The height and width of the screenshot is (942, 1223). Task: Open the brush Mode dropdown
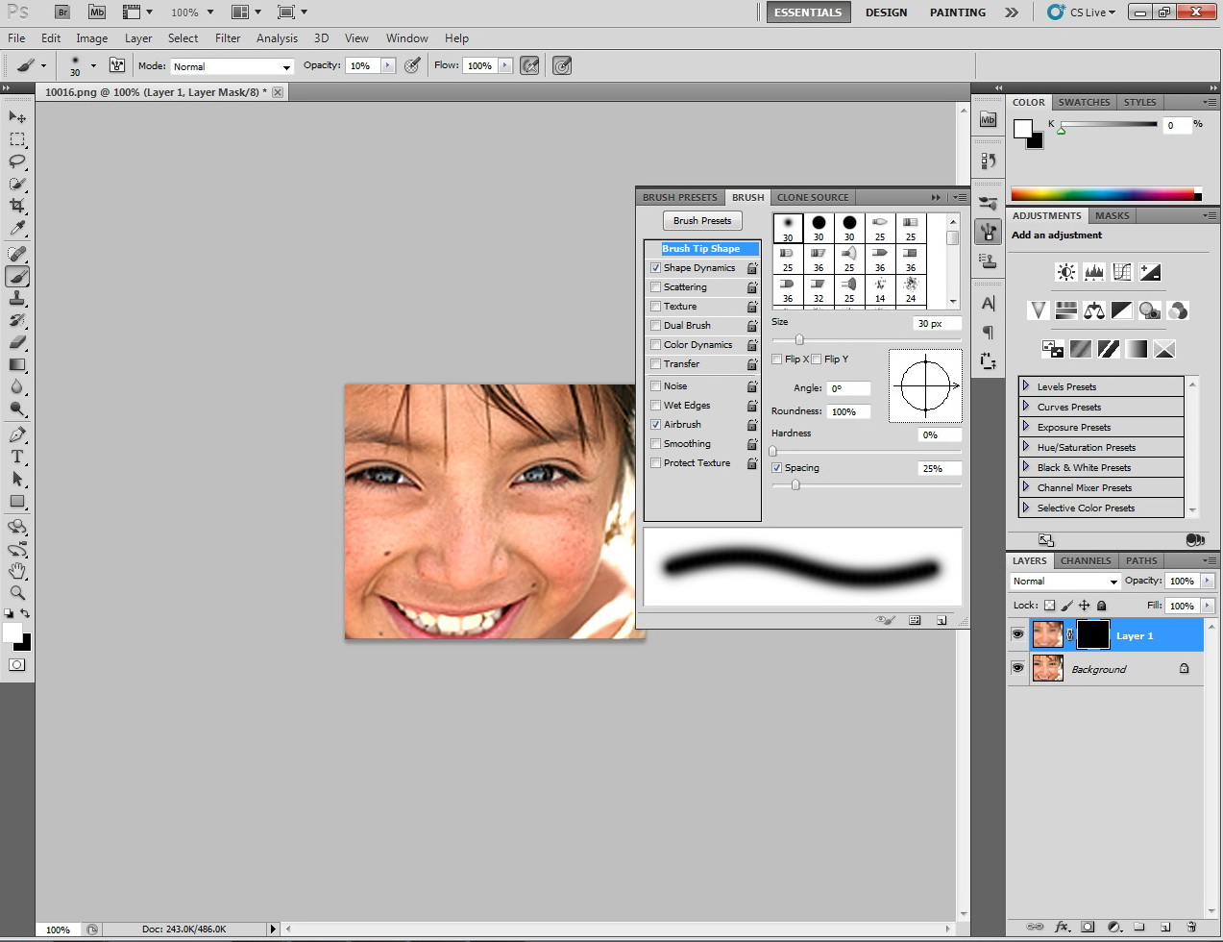[232, 66]
